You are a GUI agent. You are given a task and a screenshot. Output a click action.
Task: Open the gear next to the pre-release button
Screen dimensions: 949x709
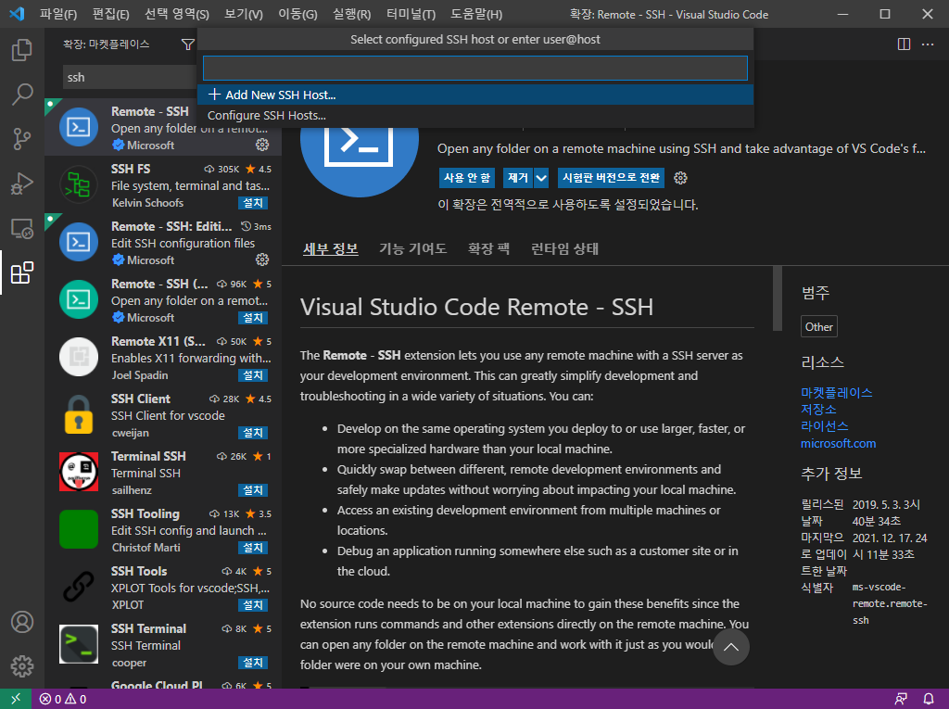[x=680, y=178]
